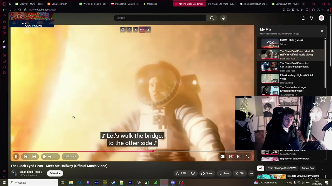The image size is (332, 186).
Task: Select Meet Me Halfway in the My Mix list
Action: (x=290, y=55)
